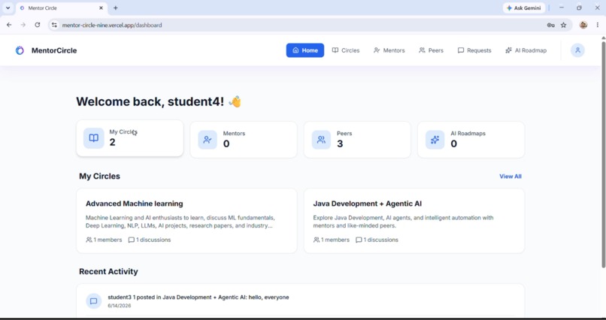Viewport: 606px width, 320px height.
Task: Click the Mentors stat card person icon
Action: click(x=208, y=140)
